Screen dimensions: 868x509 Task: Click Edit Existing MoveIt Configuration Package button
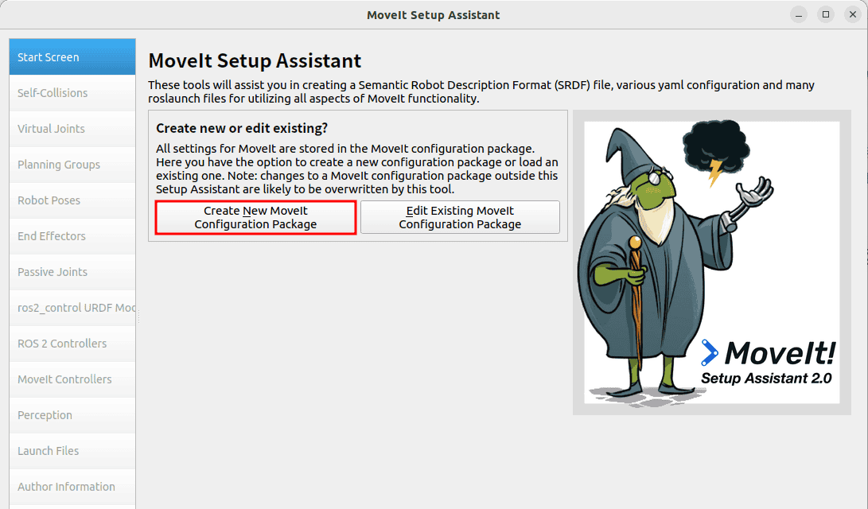[460, 217]
